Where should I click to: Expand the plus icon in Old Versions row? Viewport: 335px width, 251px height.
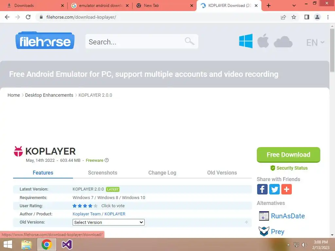(246, 222)
